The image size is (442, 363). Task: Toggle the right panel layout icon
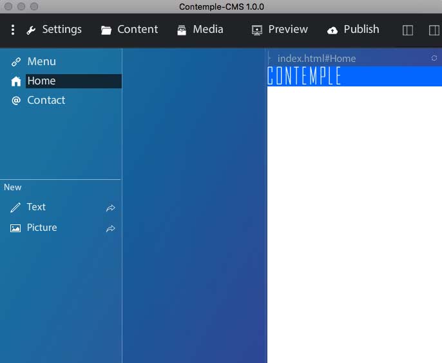pyautogui.click(x=434, y=30)
